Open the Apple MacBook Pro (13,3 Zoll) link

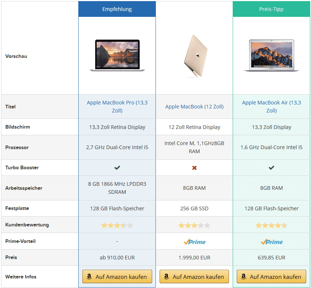117,107
